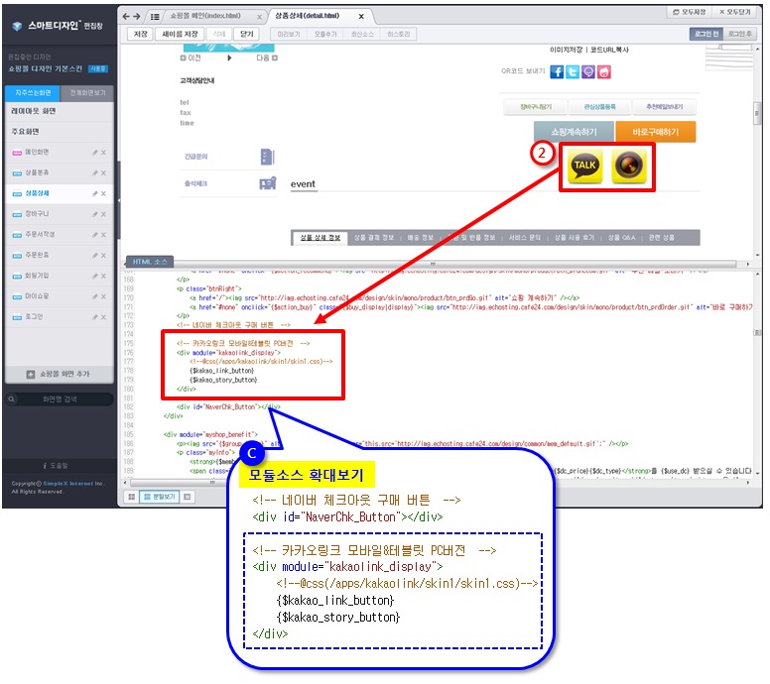Image resolution: width=770 pixels, height=684 pixels.
Task: Click the purple me2day share icon
Action: click(588, 72)
